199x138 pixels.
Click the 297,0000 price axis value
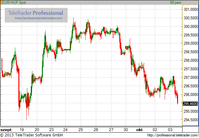pos(191,77)
